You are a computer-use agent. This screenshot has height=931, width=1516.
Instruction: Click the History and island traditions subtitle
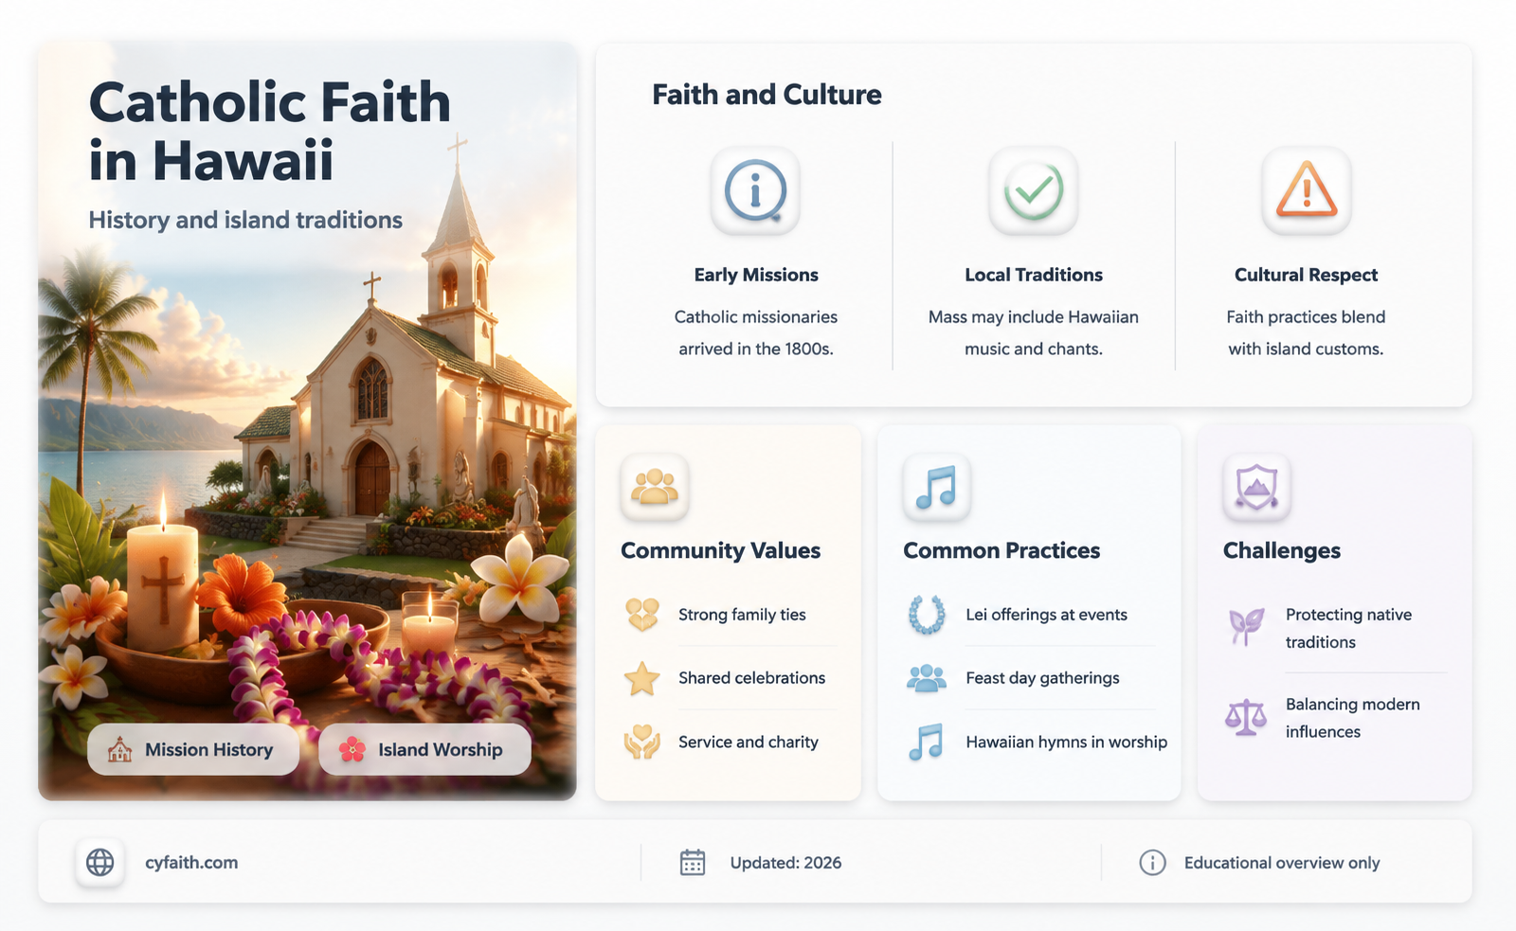point(245,220)
